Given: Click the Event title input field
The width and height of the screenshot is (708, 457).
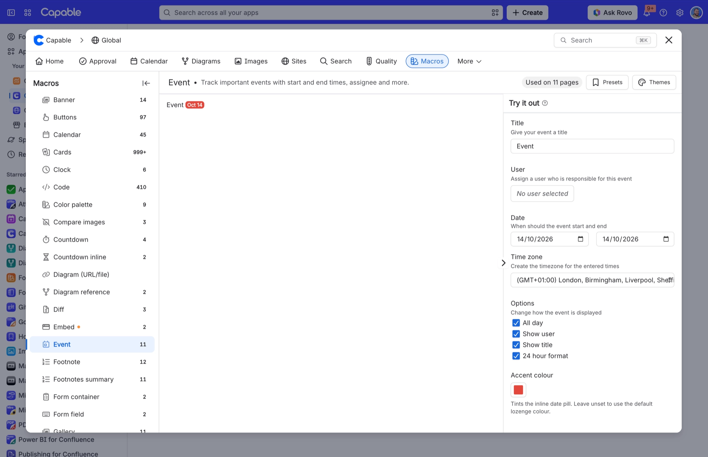Looking at the screenshot, I should point(592,146).
